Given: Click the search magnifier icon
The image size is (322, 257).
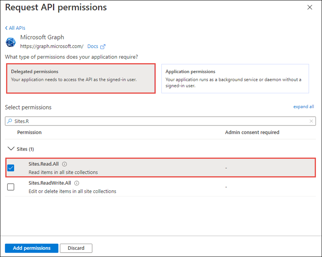Looking at the screenshot, I should 9,121.
